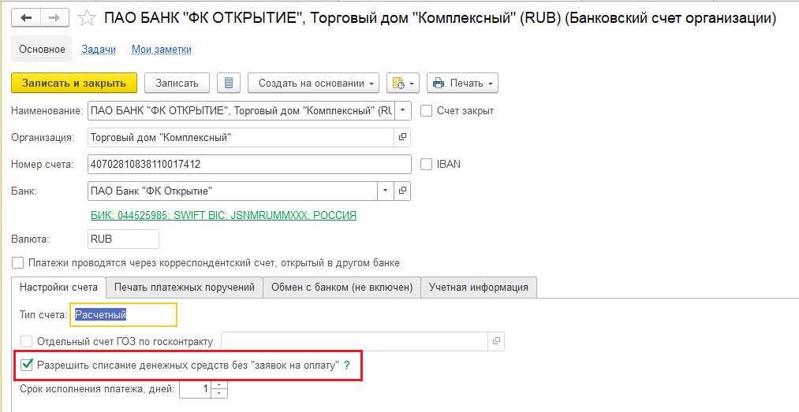Switch to Печать платежных поручений tab
This screenshot has height=412, width=799.
tap(185, 288)
